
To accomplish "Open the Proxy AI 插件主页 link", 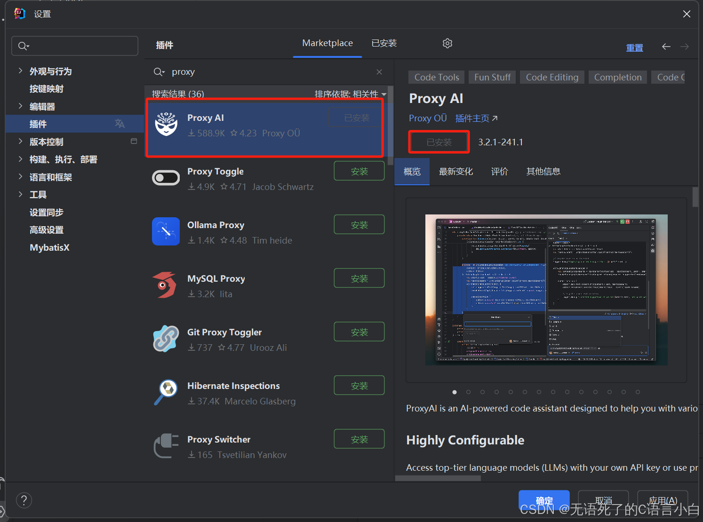I will pyautogui.click(x=472, y=118).
